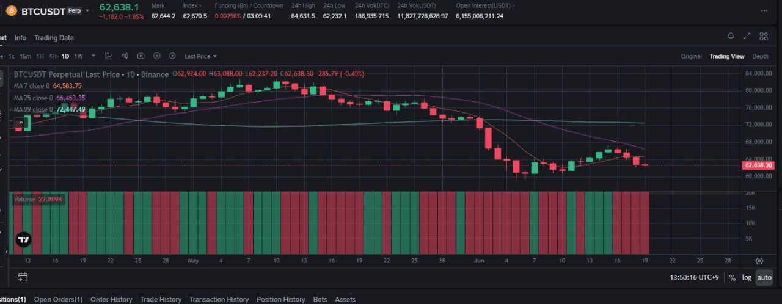The height and width of the screenshot is (304, 782).
Task: Open the Perp contract type tag
Action: [74, 11]
